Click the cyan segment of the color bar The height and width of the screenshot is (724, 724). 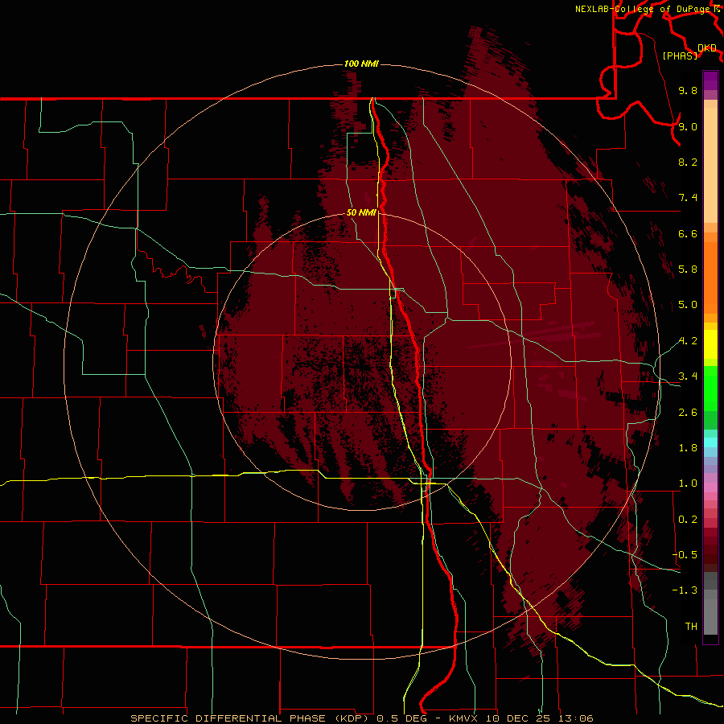[710, 442]
